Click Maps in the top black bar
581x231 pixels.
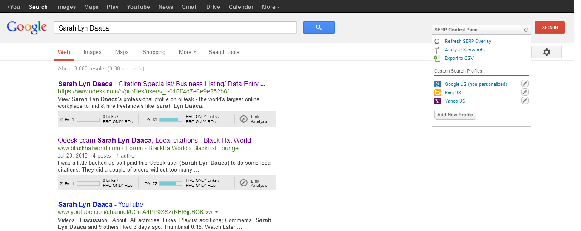[x=91, y=7]
